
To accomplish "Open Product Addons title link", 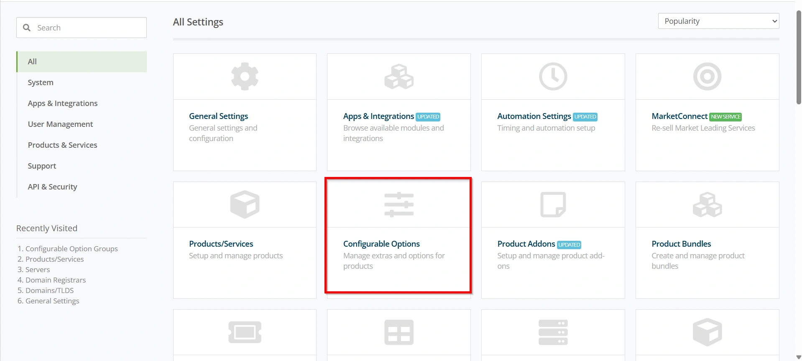I will 526,244.
